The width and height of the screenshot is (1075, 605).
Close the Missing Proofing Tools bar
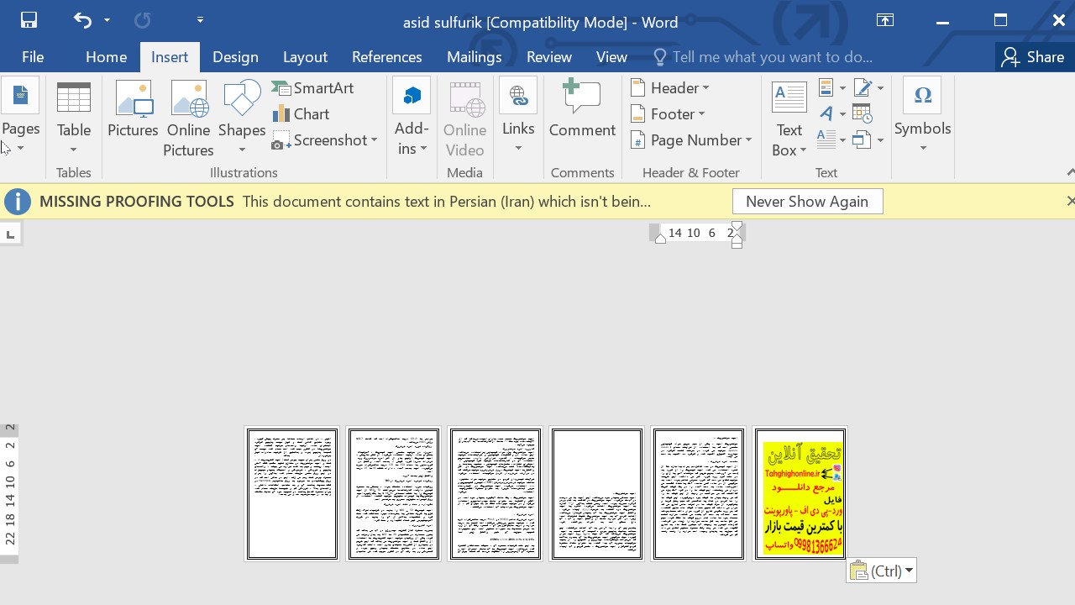pyautogui.click(x=1070, y=202)
